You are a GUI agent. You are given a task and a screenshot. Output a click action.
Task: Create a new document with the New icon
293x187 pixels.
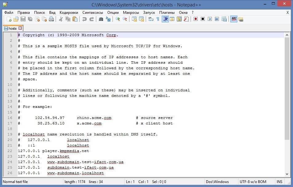pyautogui.click(x=9, y=19)
